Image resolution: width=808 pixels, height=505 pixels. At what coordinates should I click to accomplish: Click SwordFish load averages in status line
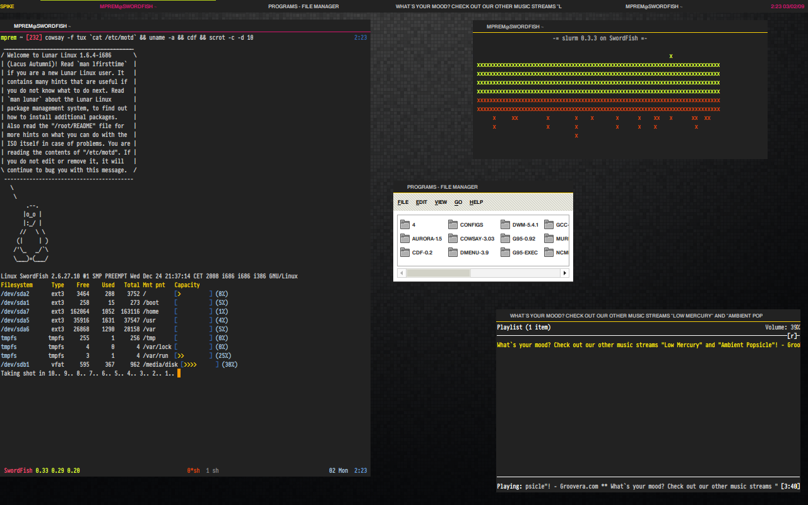click(42, 470)
